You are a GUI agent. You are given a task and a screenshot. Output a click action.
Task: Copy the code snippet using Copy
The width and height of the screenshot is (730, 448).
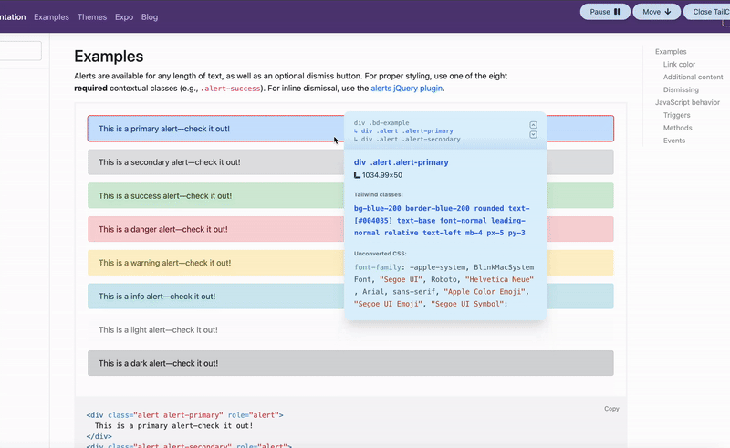pos(611,409)
